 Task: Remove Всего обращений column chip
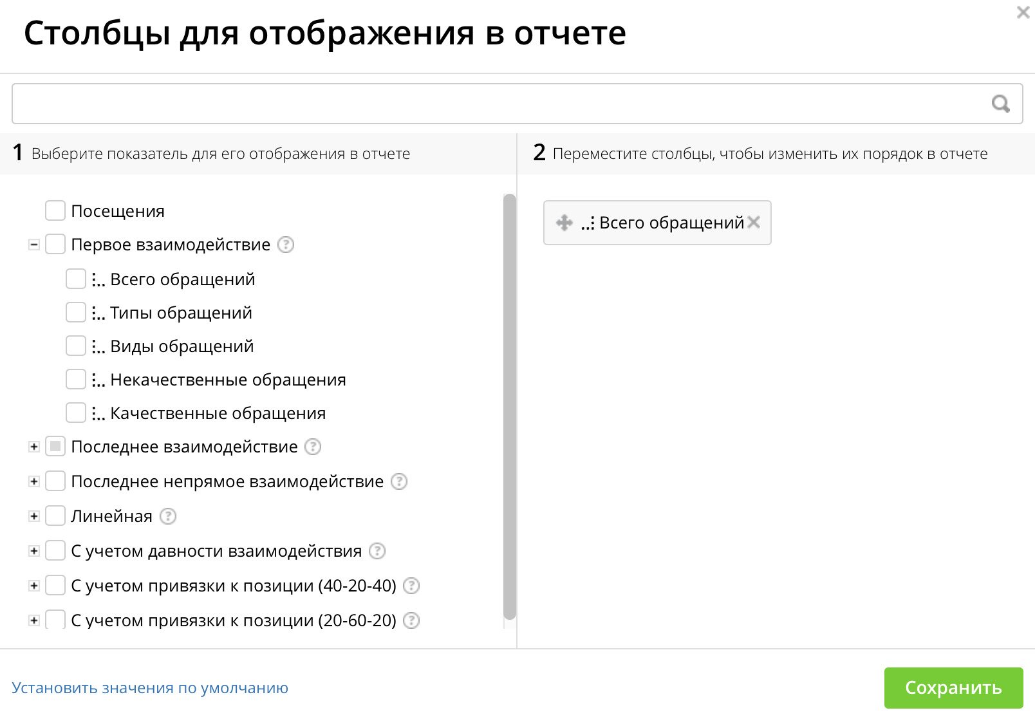(x=754, y=222)
